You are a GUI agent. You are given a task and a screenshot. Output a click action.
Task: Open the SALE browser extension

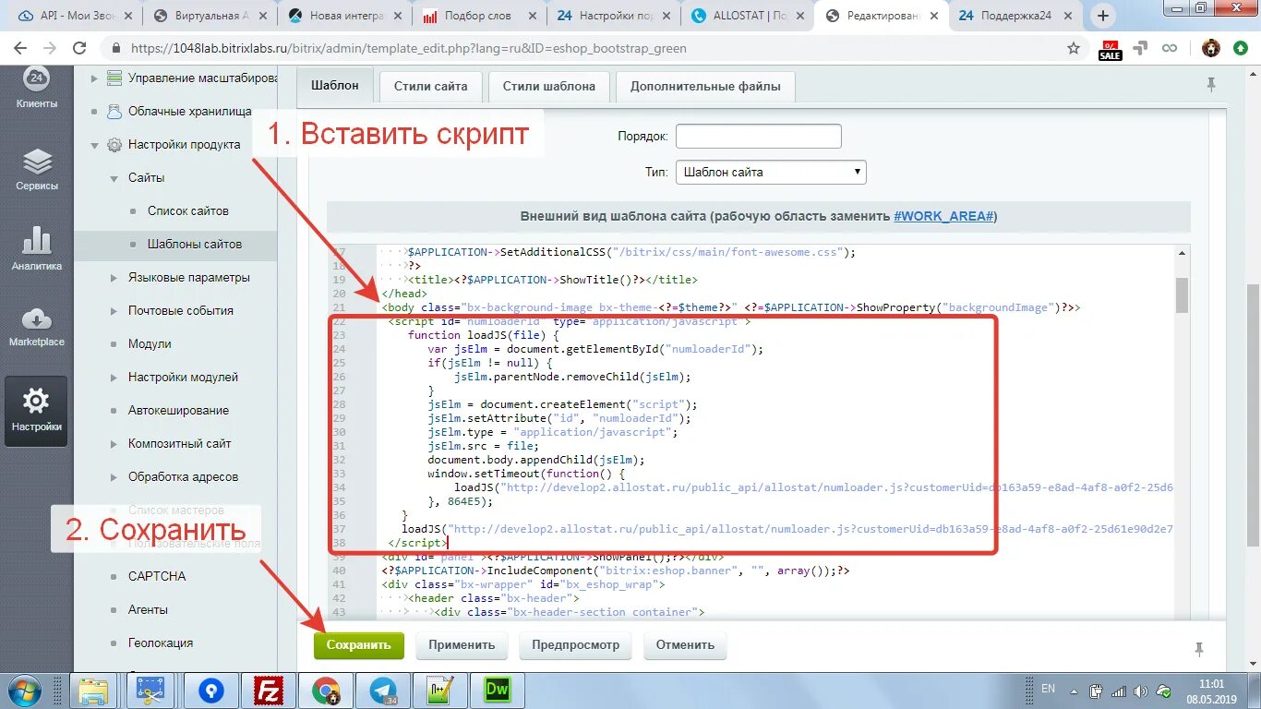coord(1111,50)
